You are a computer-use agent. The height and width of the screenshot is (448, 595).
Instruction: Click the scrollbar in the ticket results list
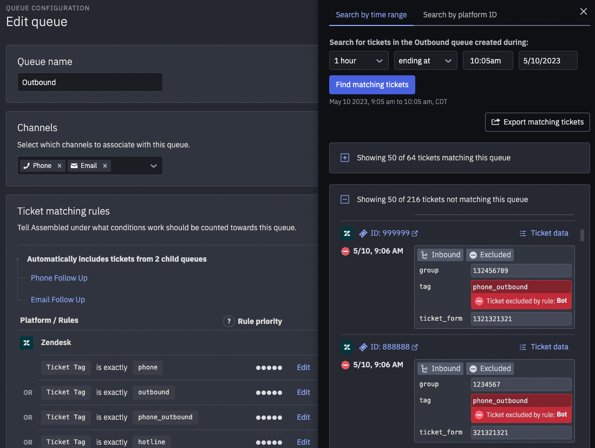click(582, 235)
